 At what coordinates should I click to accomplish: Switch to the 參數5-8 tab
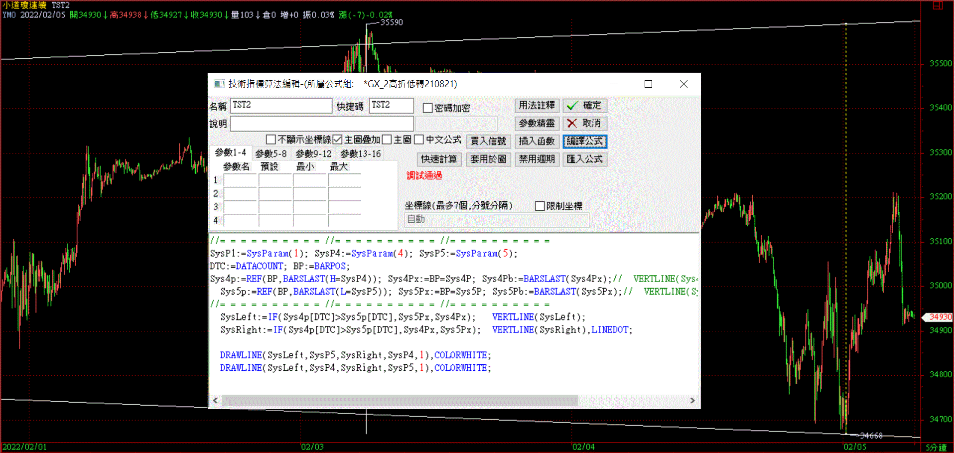click(x=271, y=154)
